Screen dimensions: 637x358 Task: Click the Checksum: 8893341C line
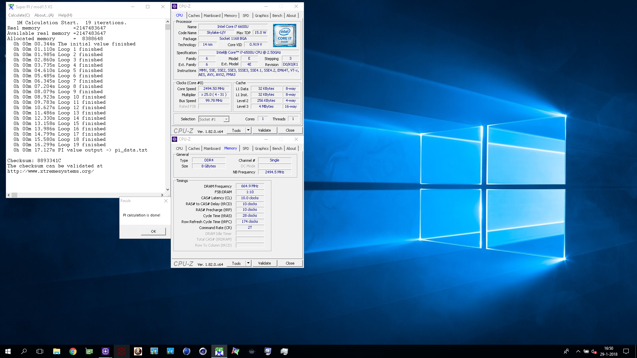[x=34, y=161]
